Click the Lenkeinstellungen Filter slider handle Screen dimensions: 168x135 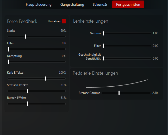coord(103,46)
